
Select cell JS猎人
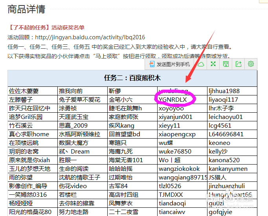pos(232,178)
